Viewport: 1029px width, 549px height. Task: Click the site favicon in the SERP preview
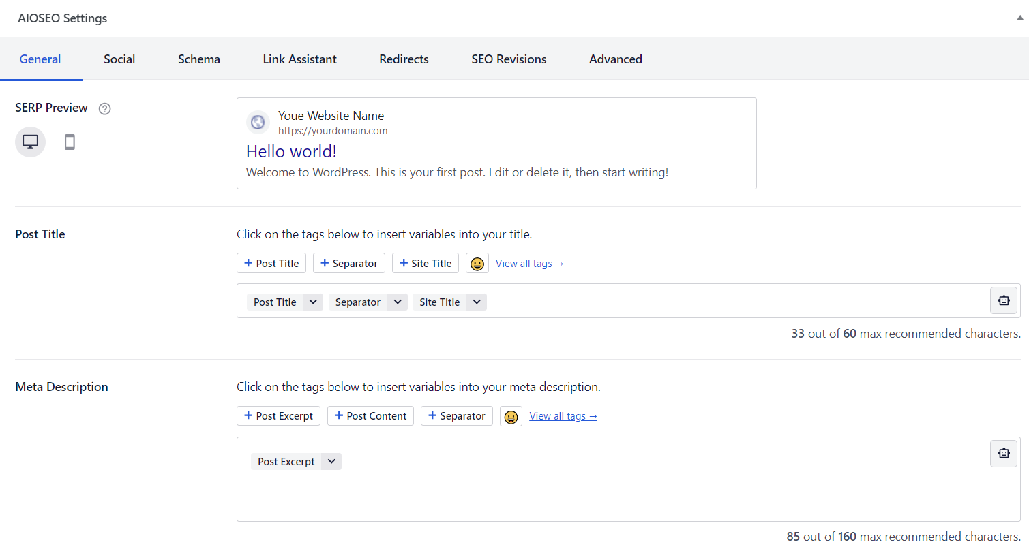(258, 123)
